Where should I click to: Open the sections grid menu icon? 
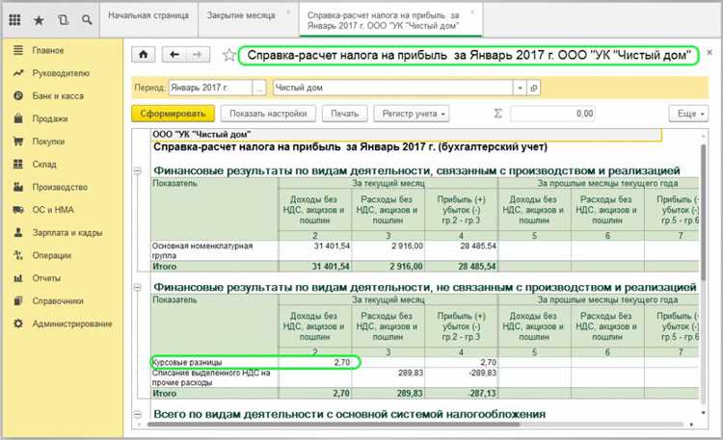[14, 20]
